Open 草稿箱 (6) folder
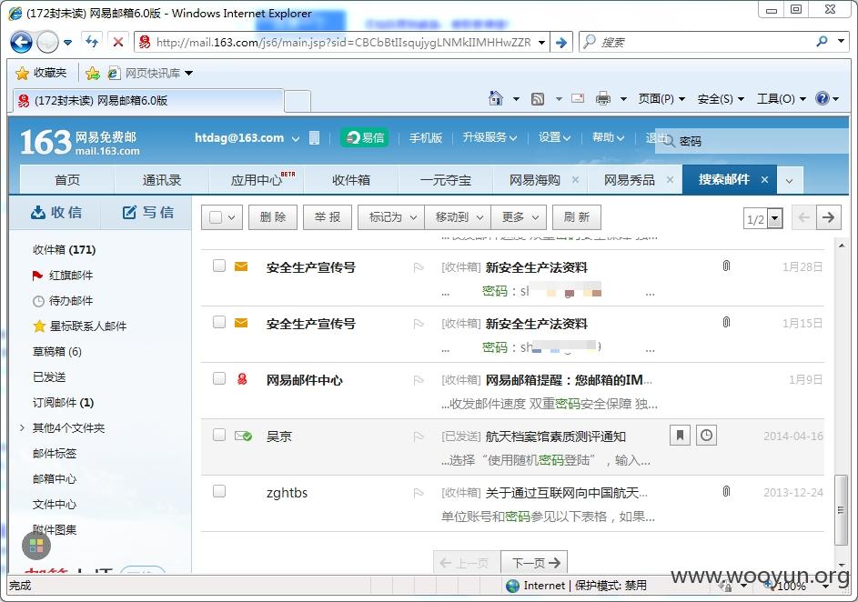The image size is (858, 602). pos(57,352)
